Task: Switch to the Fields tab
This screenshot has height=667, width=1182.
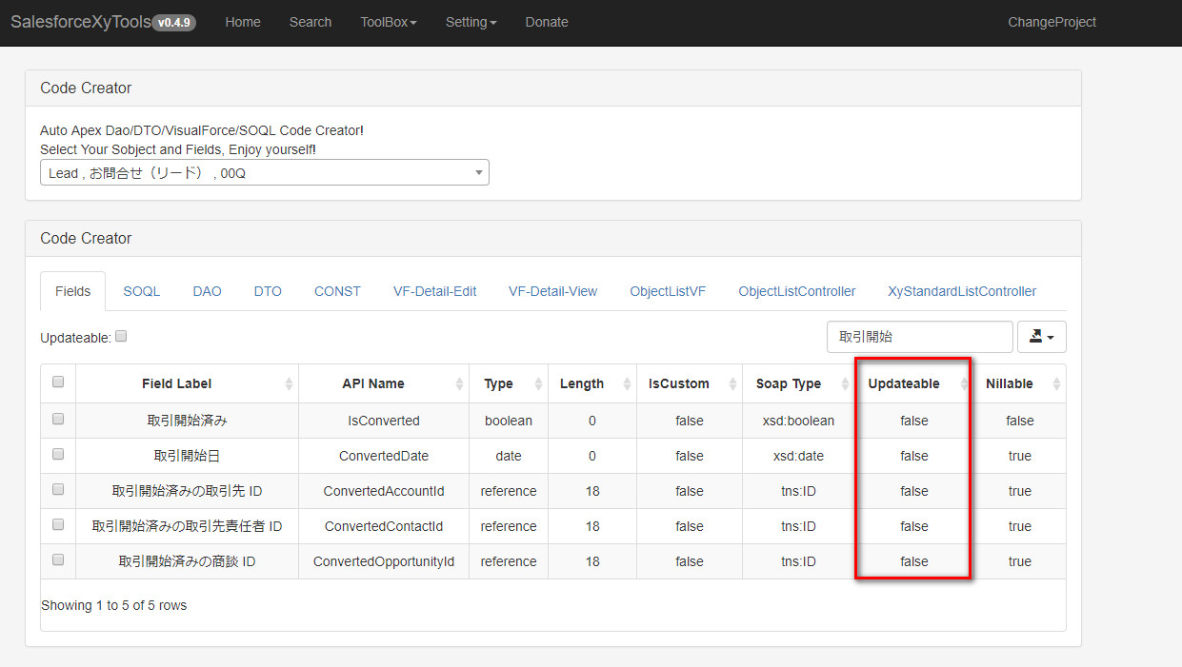Action: point(73,291)
